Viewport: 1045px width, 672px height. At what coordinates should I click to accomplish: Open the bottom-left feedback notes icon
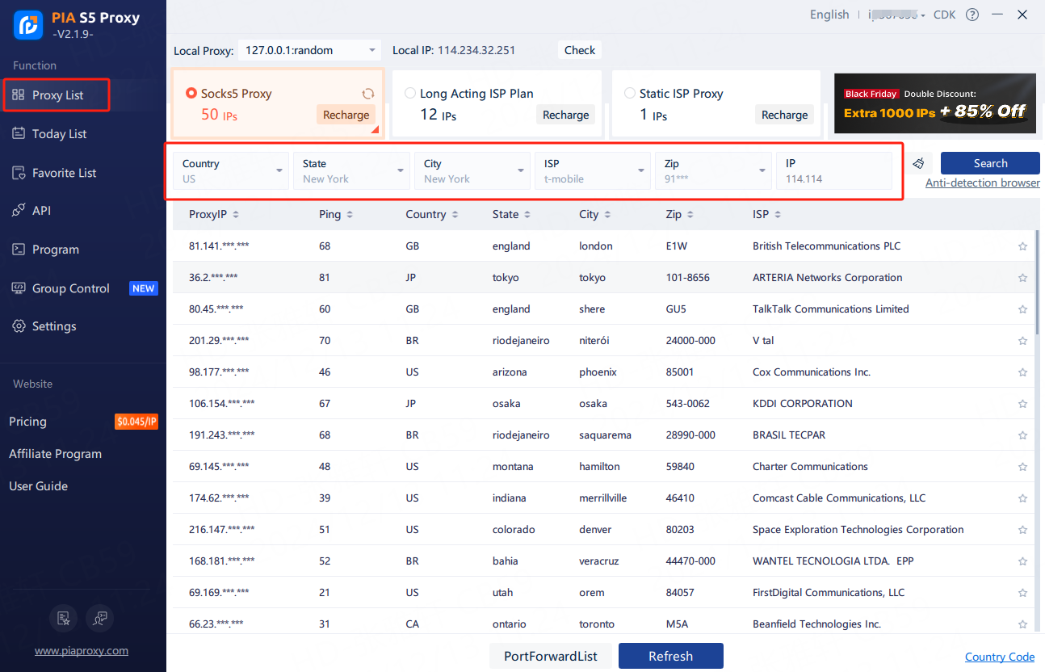(63, 618)
